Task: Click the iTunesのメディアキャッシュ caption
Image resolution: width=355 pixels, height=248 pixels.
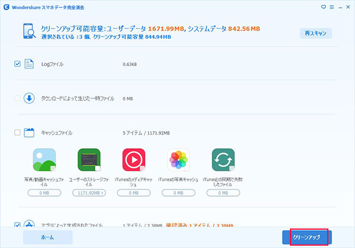Action: point(134,182)
